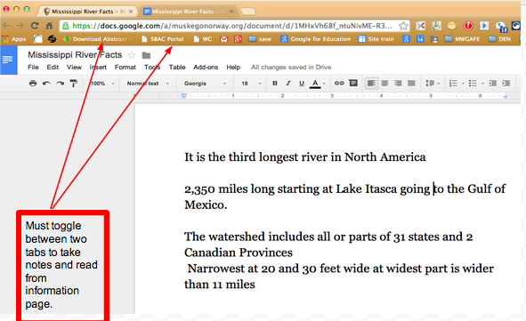Viewport: 526px width, 321px height.
Task: Click All changes saved in Drive
Action: 291,67
